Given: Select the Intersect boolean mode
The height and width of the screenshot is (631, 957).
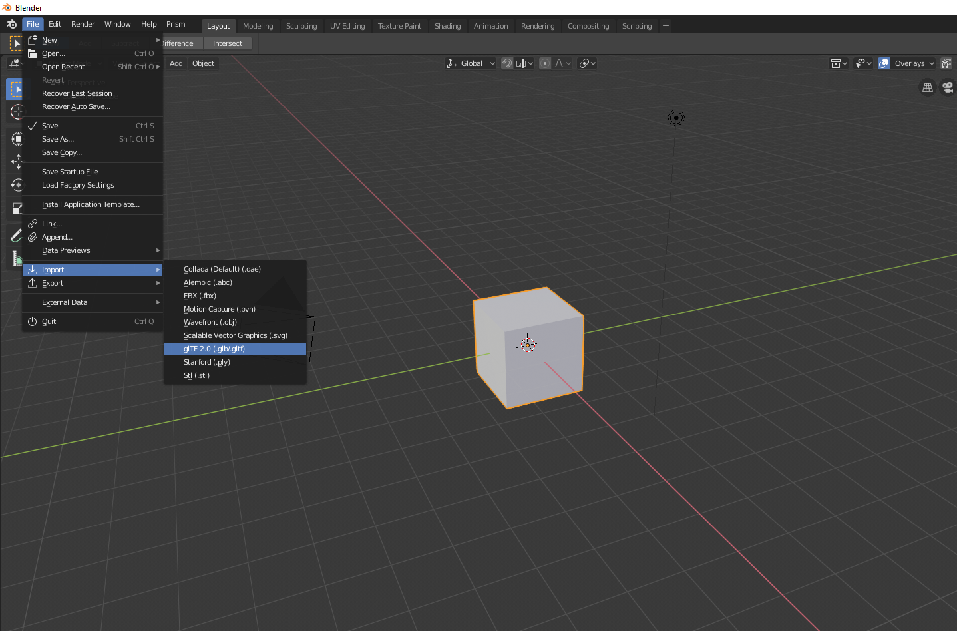Looking at the screenshot, I should (228, 43).
